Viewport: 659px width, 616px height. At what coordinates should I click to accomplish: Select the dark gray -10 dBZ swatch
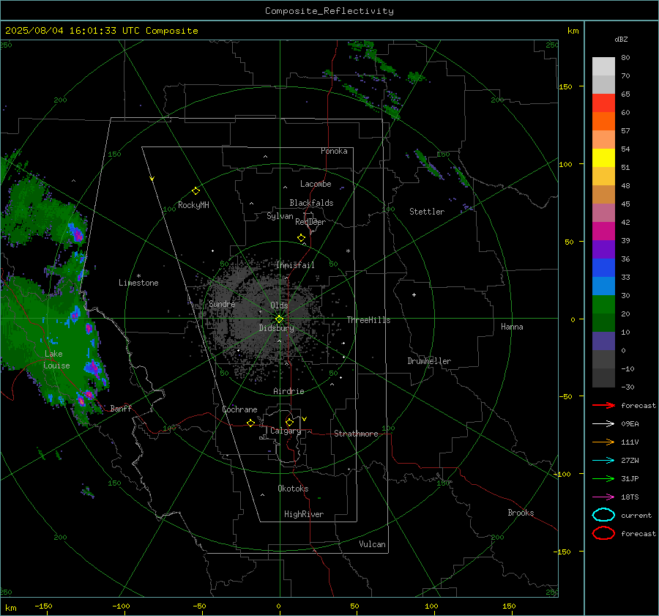[x=603, y=377]
